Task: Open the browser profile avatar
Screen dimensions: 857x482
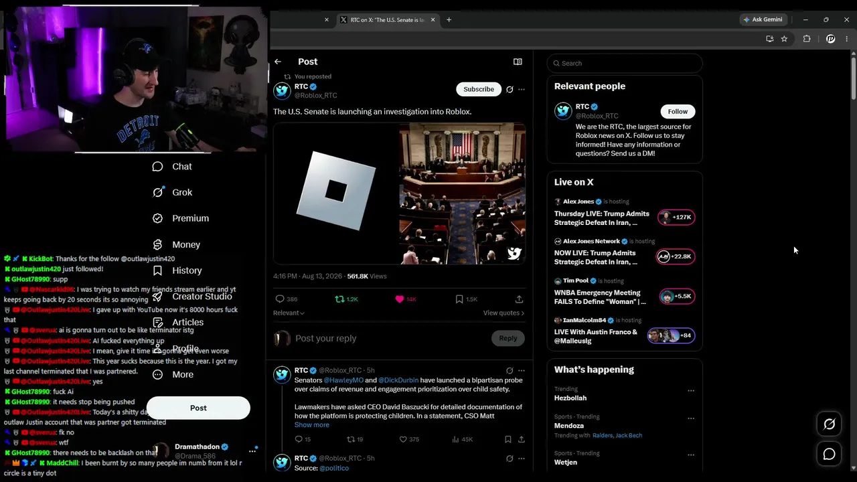Action: tap(830, 39)
